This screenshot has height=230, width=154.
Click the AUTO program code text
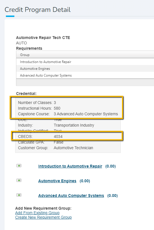(x=21, y=43)
